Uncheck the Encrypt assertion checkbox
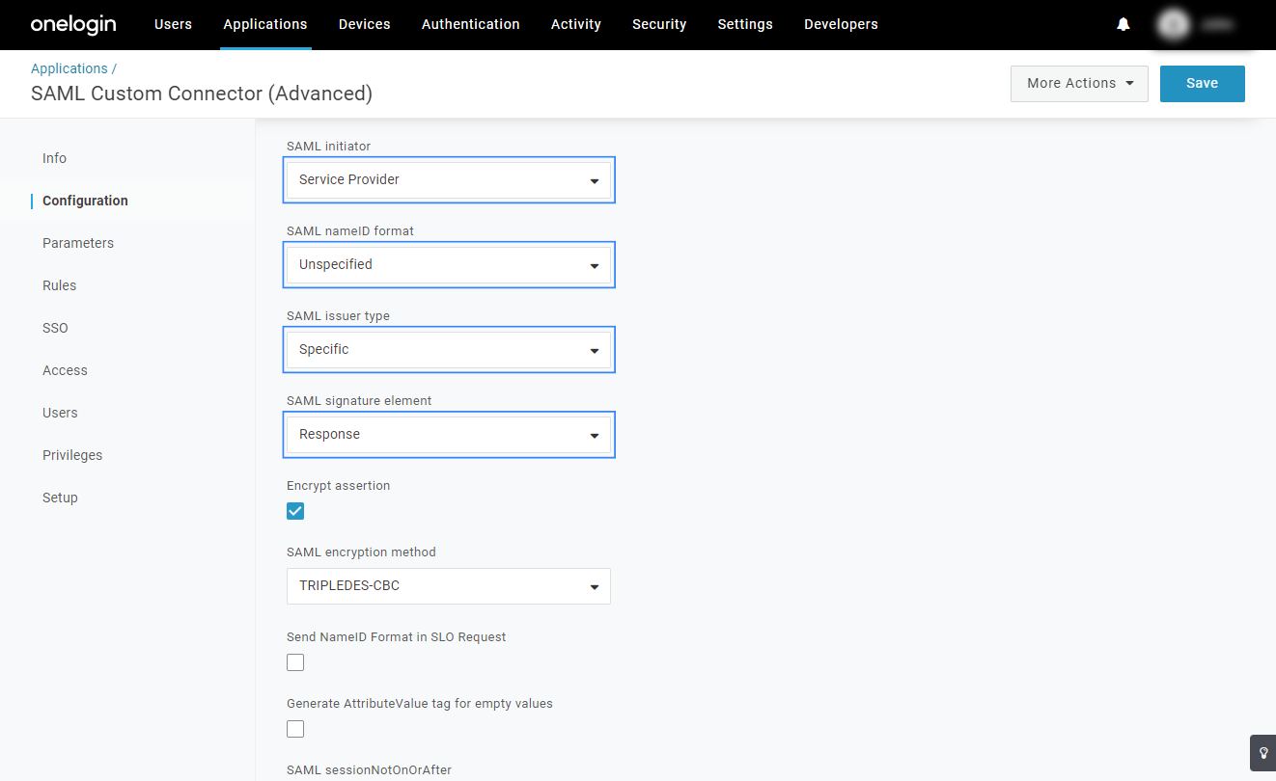1276x781 pixels. pyautogui.click(x=295, y=511)
